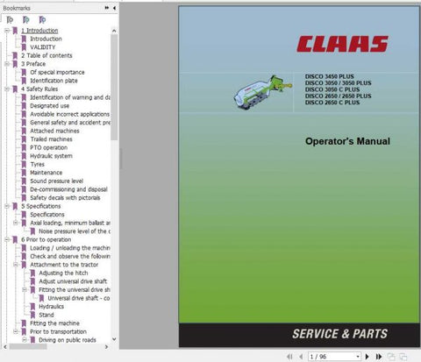The image size is (421, 362).
Task: Go to the previous page button
Action: tap(301, 357)
